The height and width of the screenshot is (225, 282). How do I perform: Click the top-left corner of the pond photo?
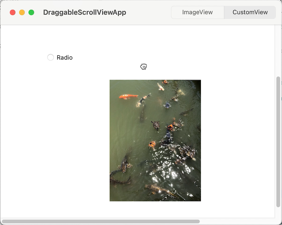click(x=112, y=82)
